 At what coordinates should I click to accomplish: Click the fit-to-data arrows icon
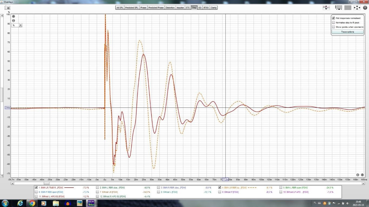point(357,8)
